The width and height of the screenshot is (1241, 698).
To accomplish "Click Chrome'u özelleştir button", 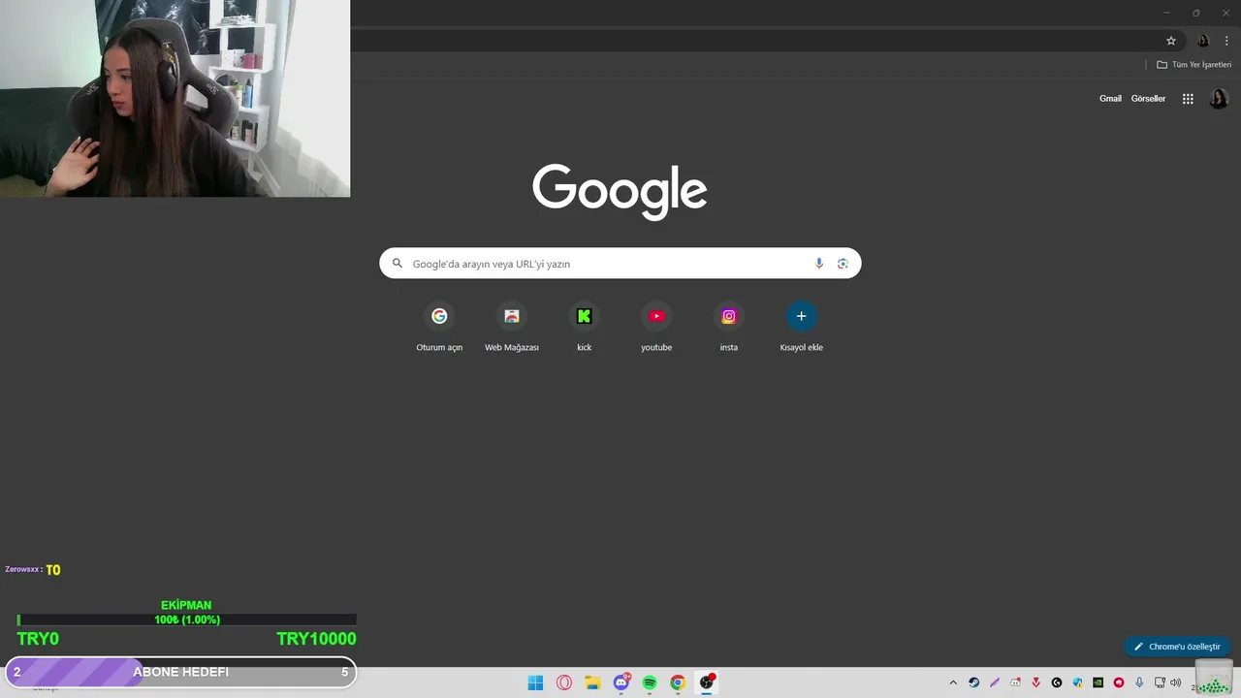I will click(1177, 647).
